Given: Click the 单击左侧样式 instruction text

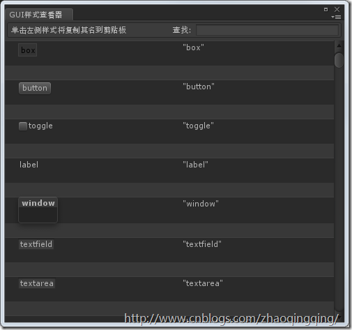Looking at the screenshot, I should pos(69,30).
